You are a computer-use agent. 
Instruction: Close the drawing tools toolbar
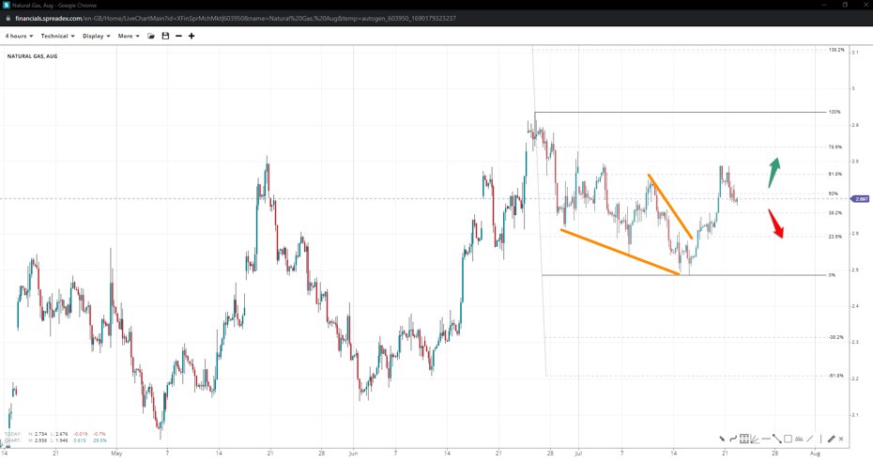(x=841, y=439)
